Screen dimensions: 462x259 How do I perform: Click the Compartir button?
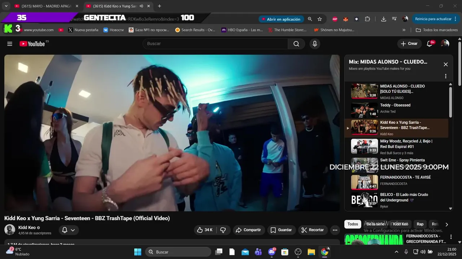coord(249,230)
